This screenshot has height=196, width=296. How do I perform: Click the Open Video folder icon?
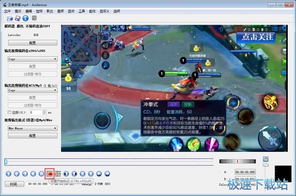10,18
